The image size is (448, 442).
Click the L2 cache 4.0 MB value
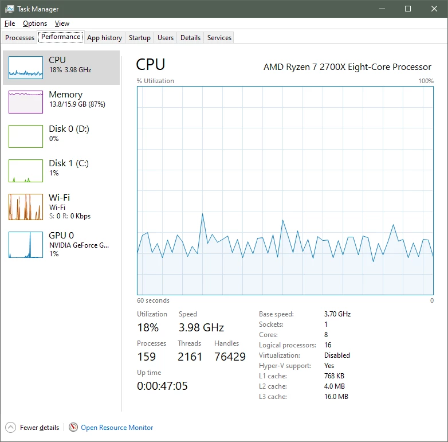[x=335, y=386]
